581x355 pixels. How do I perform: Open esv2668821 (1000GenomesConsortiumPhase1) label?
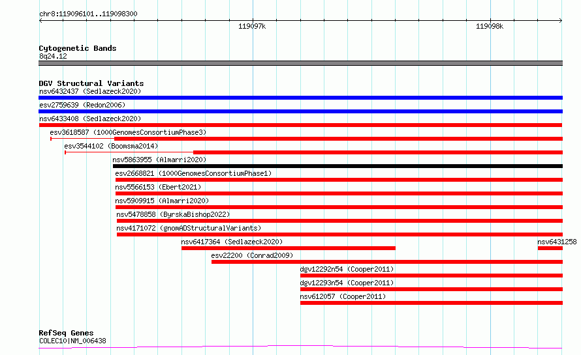pos(193,173)
